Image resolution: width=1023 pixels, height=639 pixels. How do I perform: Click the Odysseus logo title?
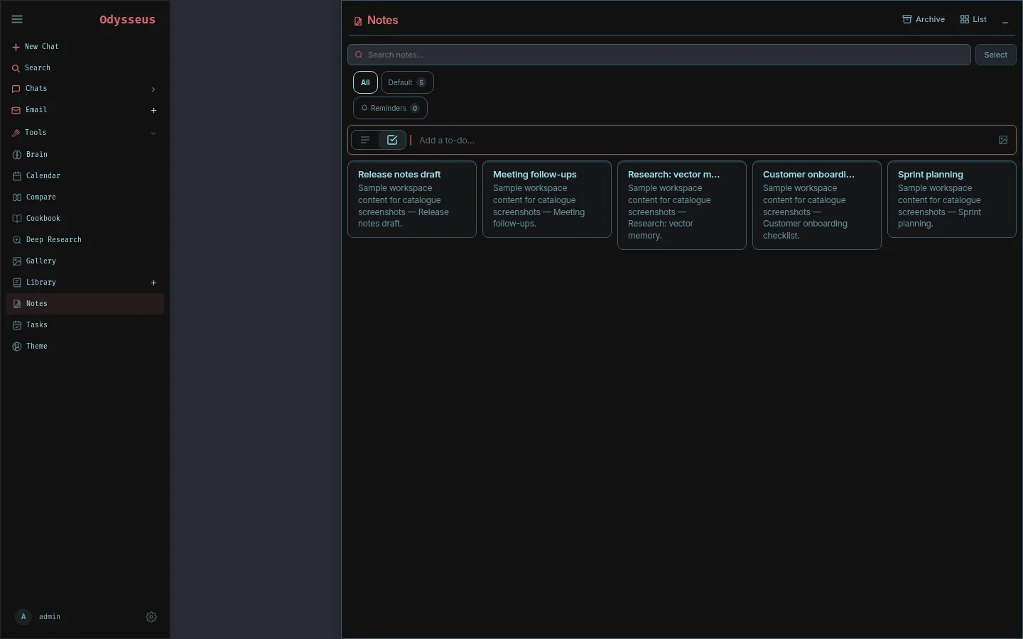(127, 19)
